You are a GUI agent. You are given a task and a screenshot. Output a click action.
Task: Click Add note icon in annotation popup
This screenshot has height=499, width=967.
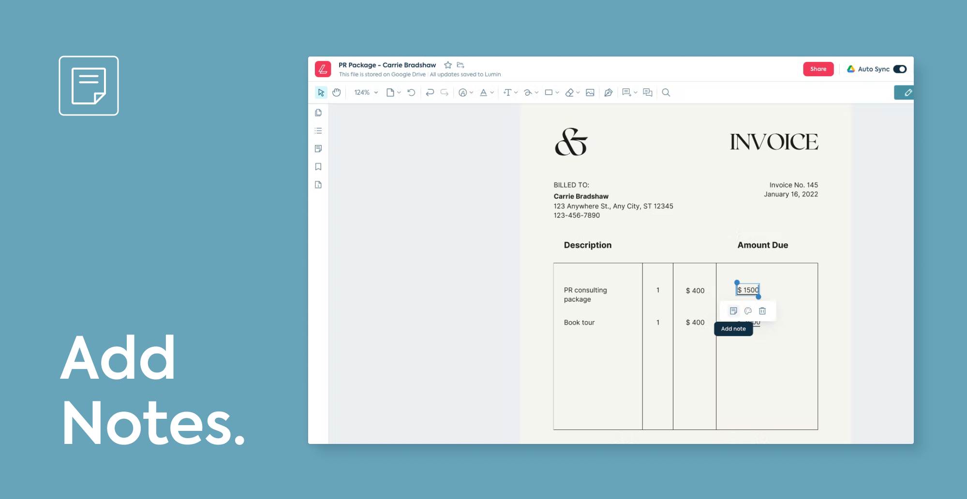click(733, 311)
